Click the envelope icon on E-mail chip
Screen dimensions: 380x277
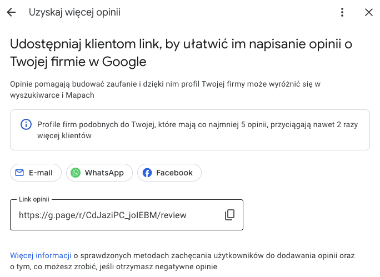19,173
